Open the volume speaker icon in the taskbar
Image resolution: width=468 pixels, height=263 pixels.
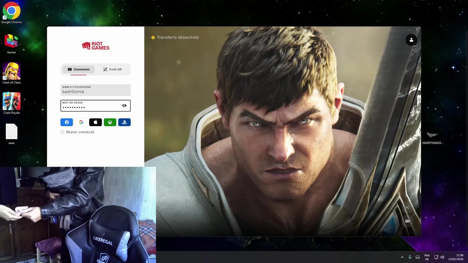point(442,257)
